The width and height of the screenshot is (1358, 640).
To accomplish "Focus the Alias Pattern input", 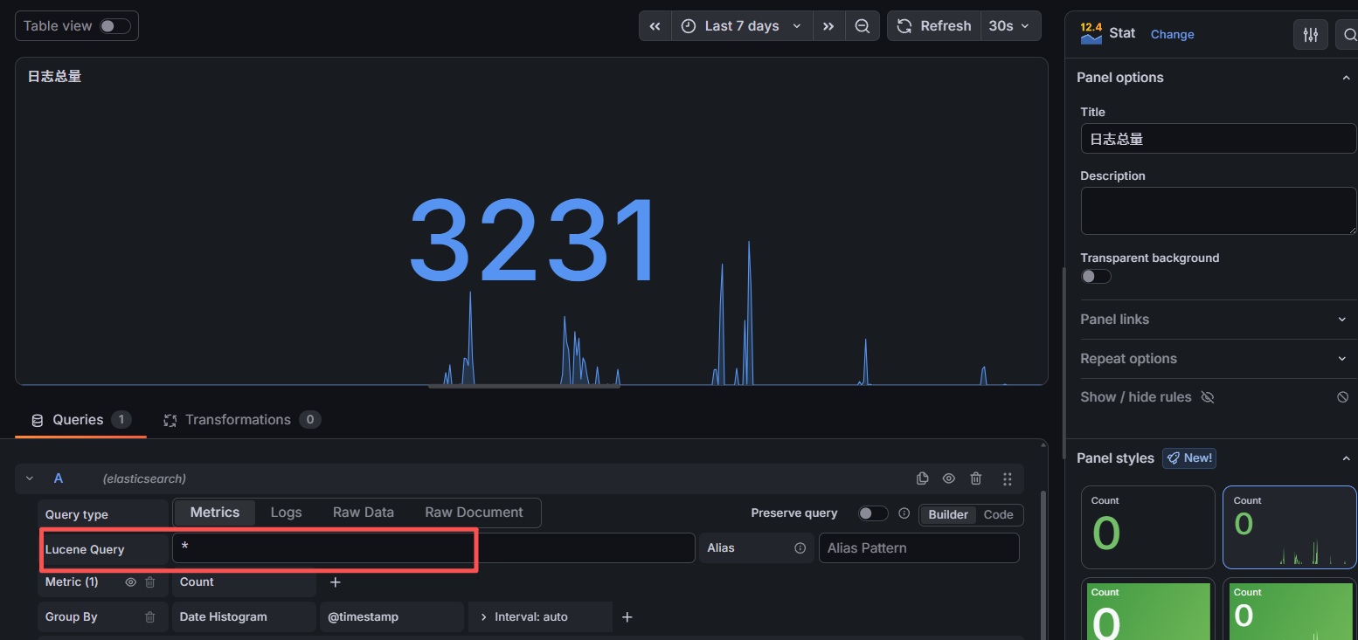I will (918, 547).
